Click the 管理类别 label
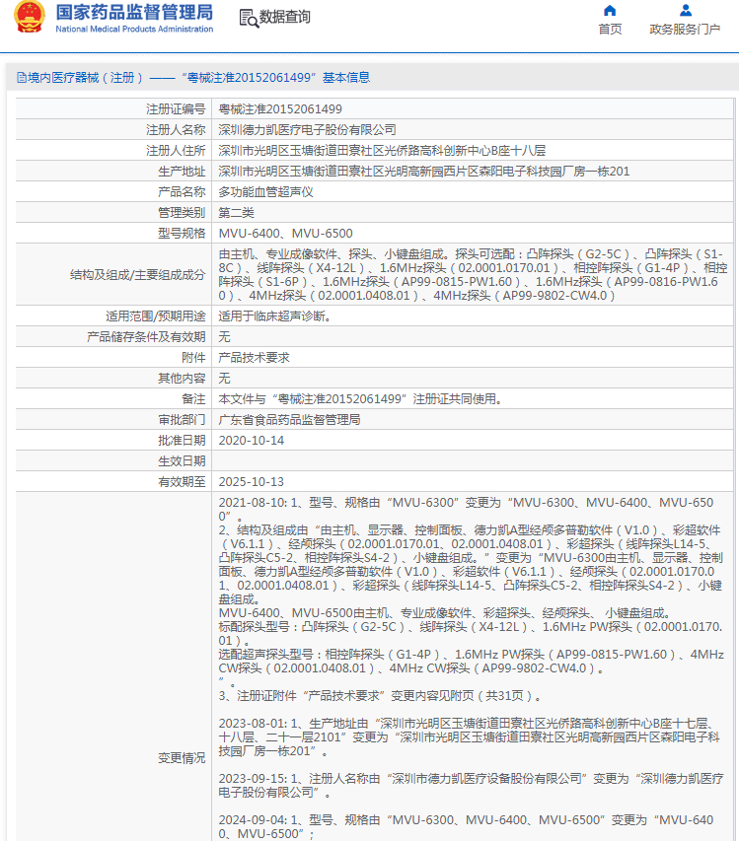The width and height of the screenshot is (739, 841). pos(182,213)
